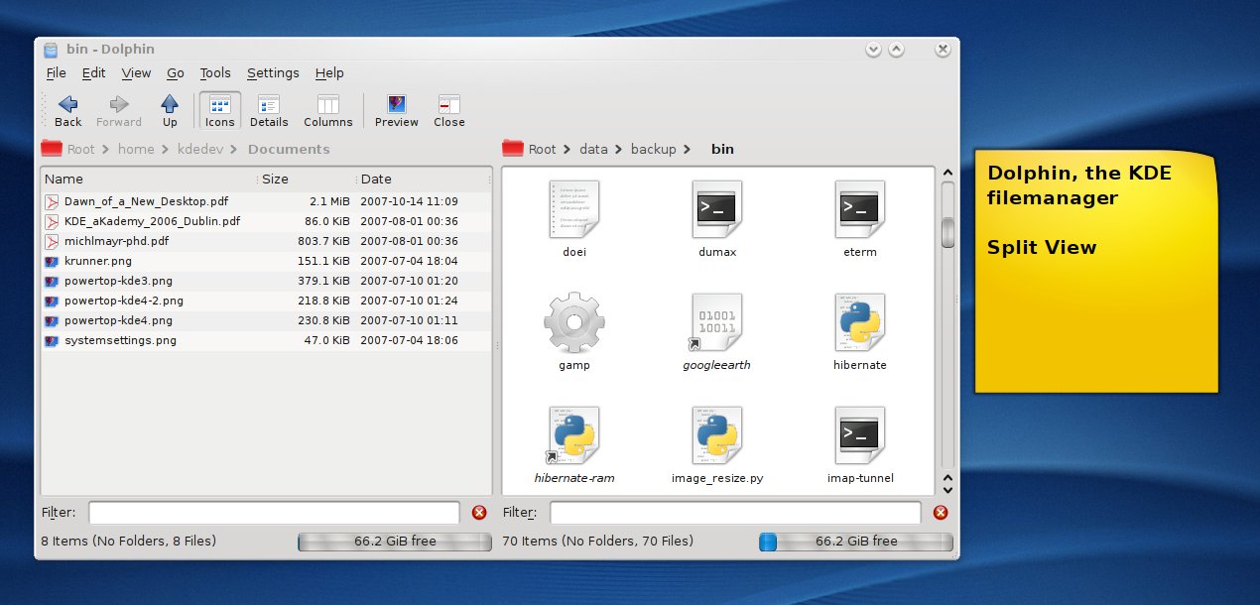This screenshot has height=605, width=1260.
Task: Select the eterm terminal script icon
Action: pos(860,209)
